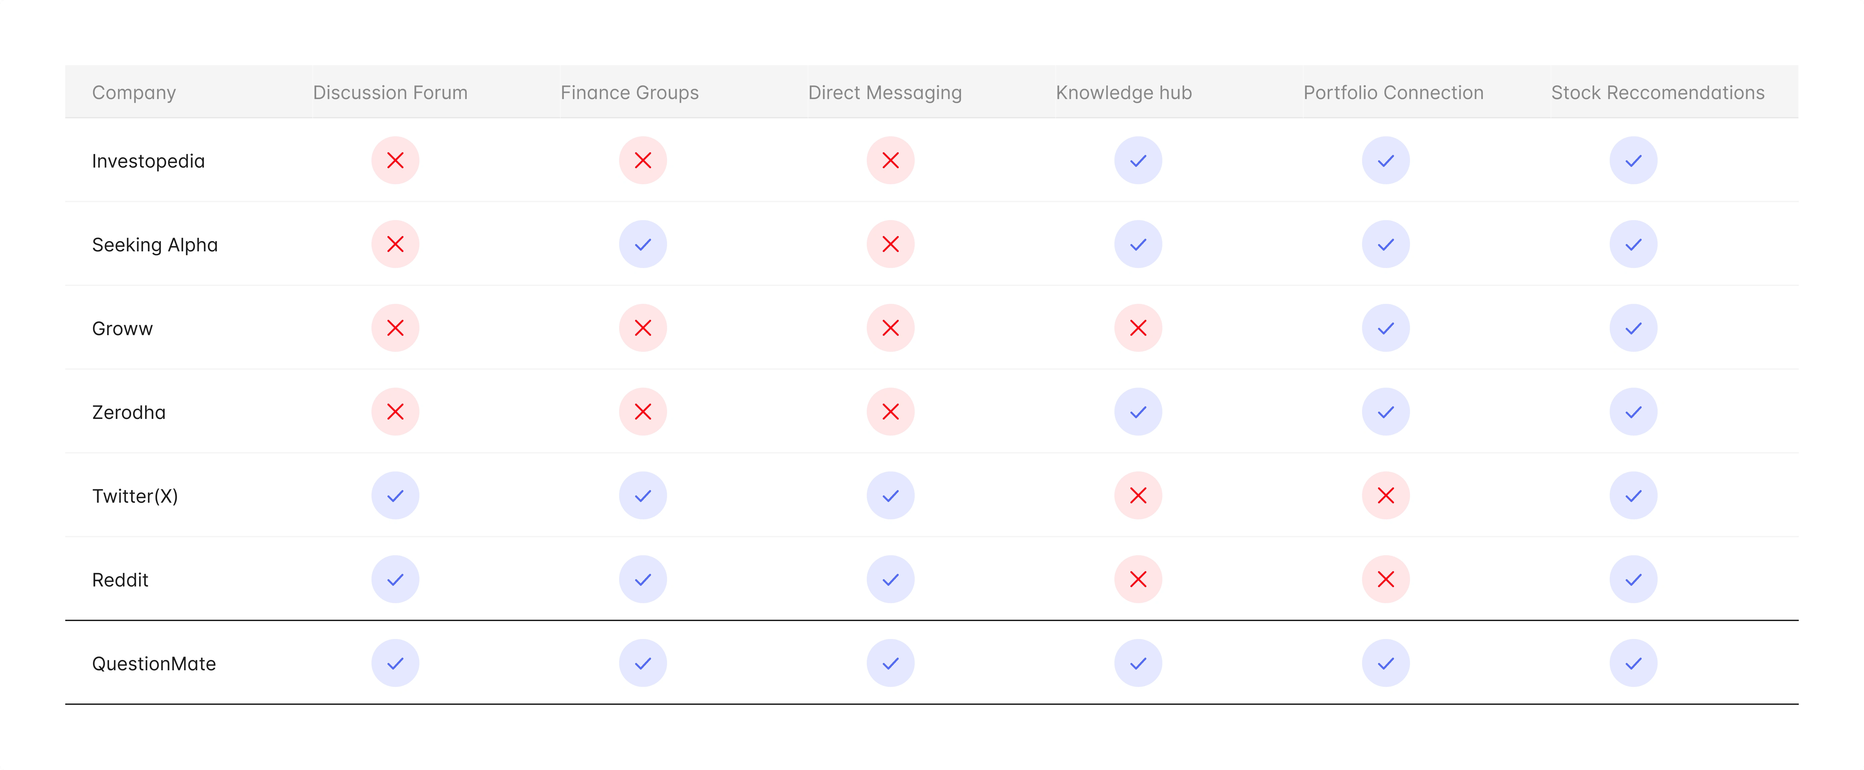Click Investopedia's Direct Messaging cross icon
Screen dimensions: 1864x770
point(891,161)
